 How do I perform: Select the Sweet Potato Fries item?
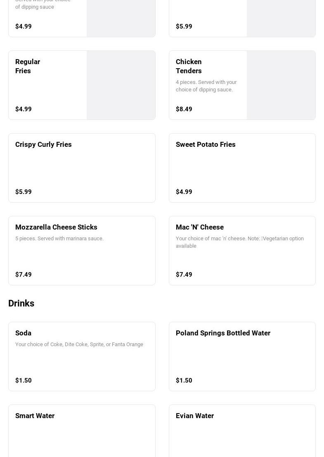pos(206,144)
